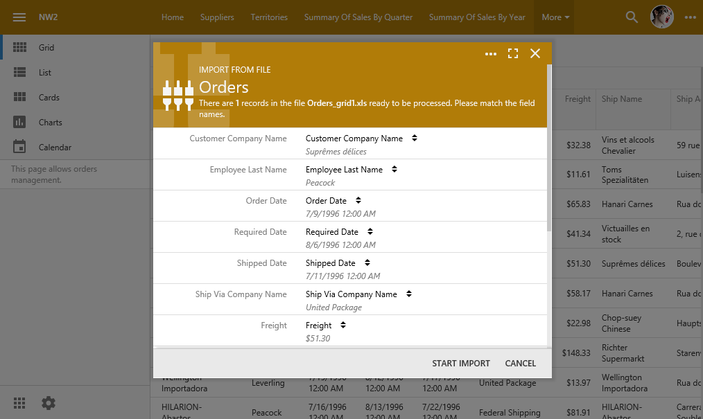Click the search magnifier icon
This screenshot has width=703, height=419.
pos(632,17)
